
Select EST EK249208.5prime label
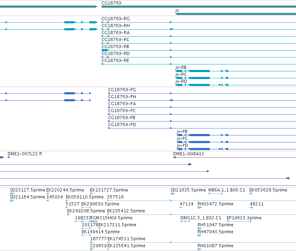86,211
